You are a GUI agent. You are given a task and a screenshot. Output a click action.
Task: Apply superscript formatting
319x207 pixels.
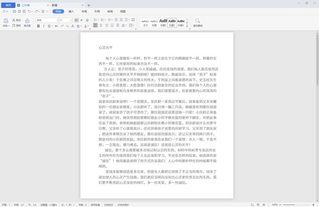(62, 26)
